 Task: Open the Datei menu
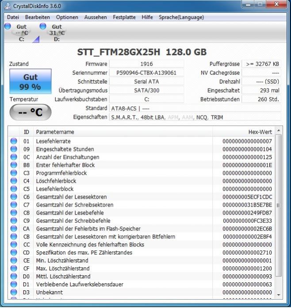click(x=13, y=17)
